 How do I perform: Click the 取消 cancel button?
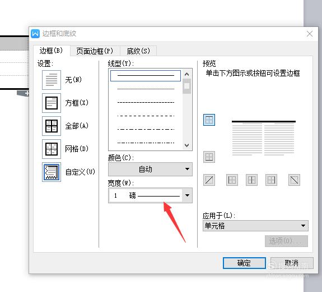click(x=292, y=263)
